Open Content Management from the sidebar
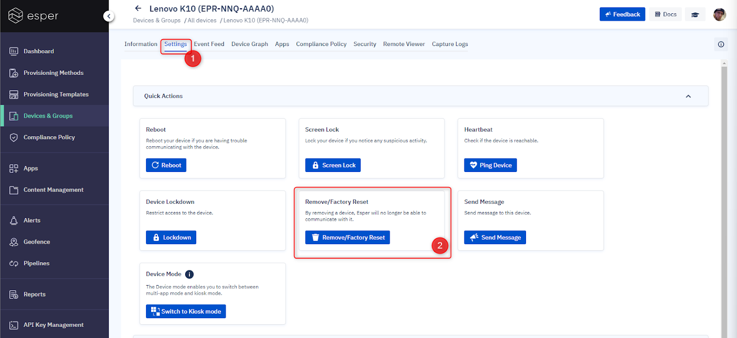 tap(54, 190)
